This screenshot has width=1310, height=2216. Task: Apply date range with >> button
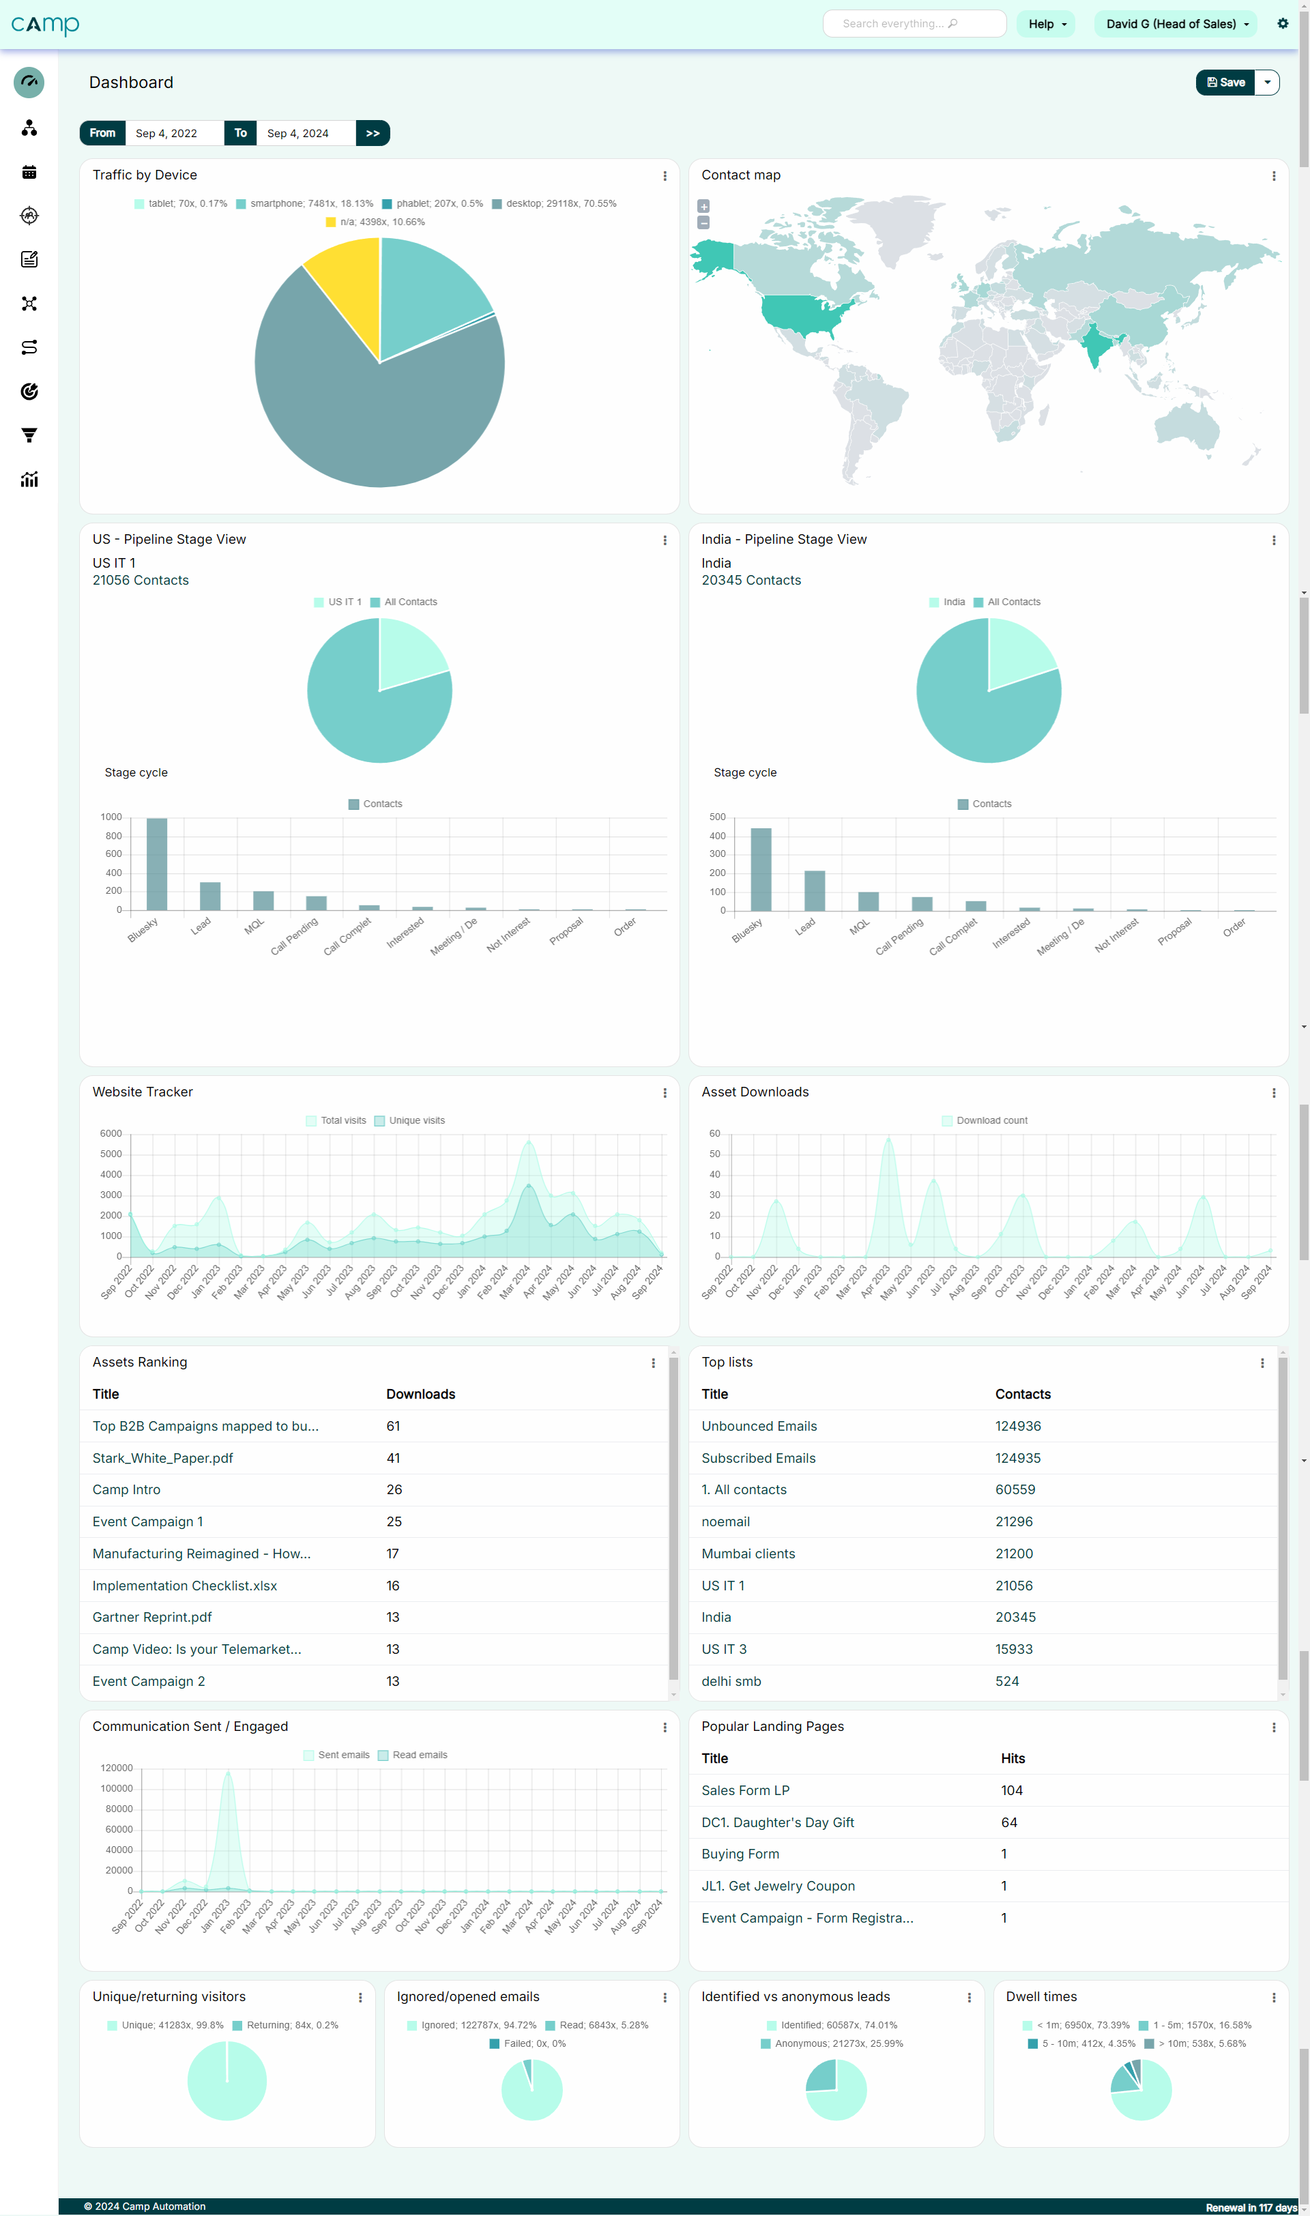click(373, 133)
